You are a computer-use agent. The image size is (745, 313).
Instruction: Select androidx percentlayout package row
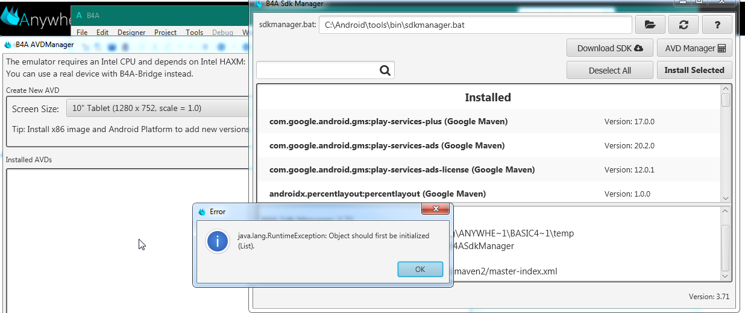[489, 194]
